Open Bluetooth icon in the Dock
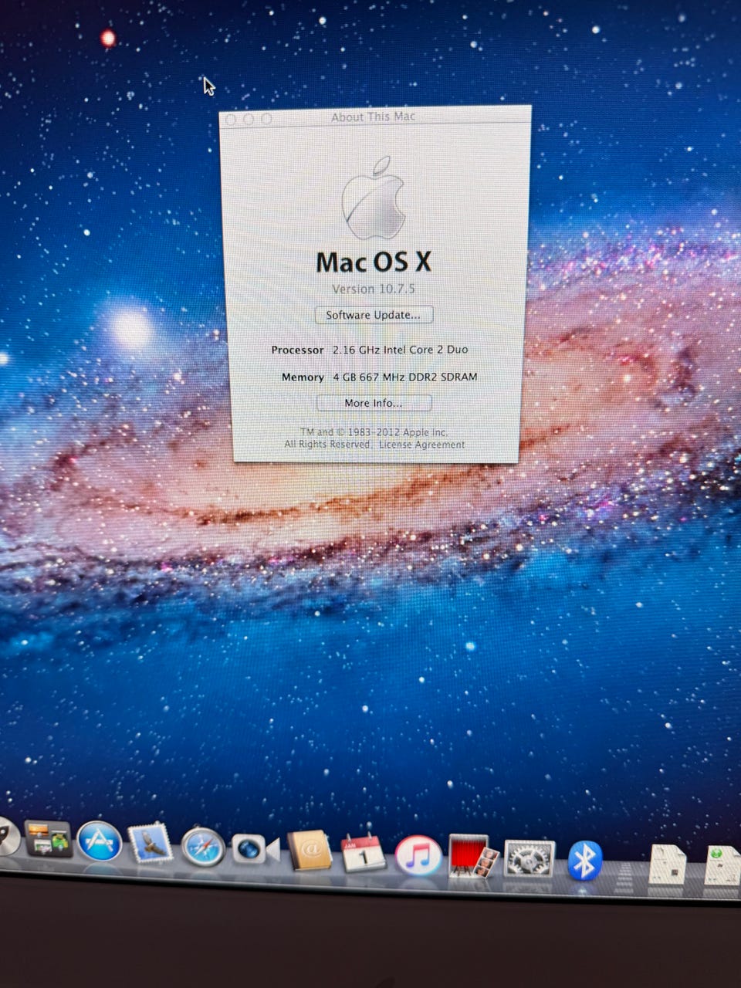 584,861
